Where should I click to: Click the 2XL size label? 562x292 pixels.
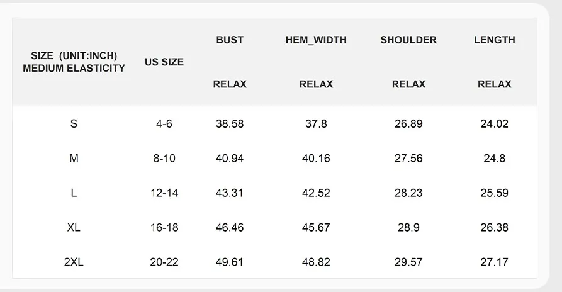pos(74,262)
